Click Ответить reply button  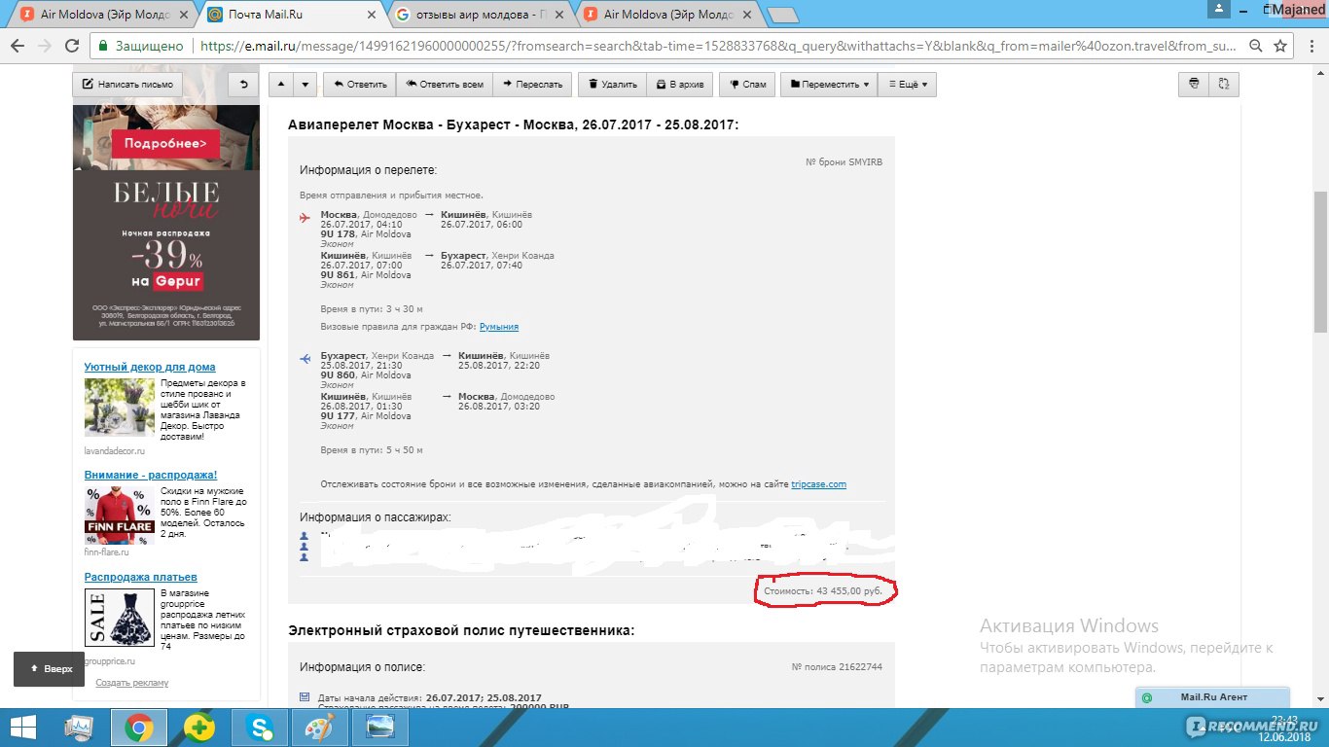pos(359,85)
